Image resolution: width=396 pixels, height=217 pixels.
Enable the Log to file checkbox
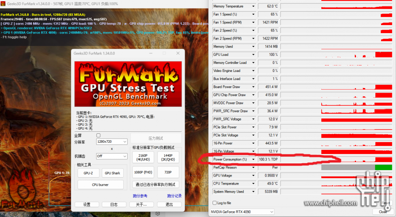point(215,203)
